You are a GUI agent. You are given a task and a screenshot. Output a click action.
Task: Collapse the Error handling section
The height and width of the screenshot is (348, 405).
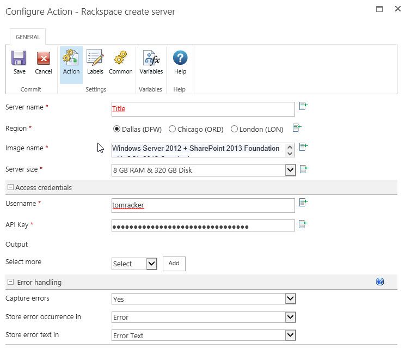click(10, 282)
